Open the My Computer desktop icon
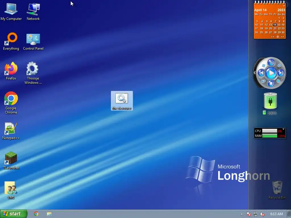 pyautogui.click(x=11, y=12)
